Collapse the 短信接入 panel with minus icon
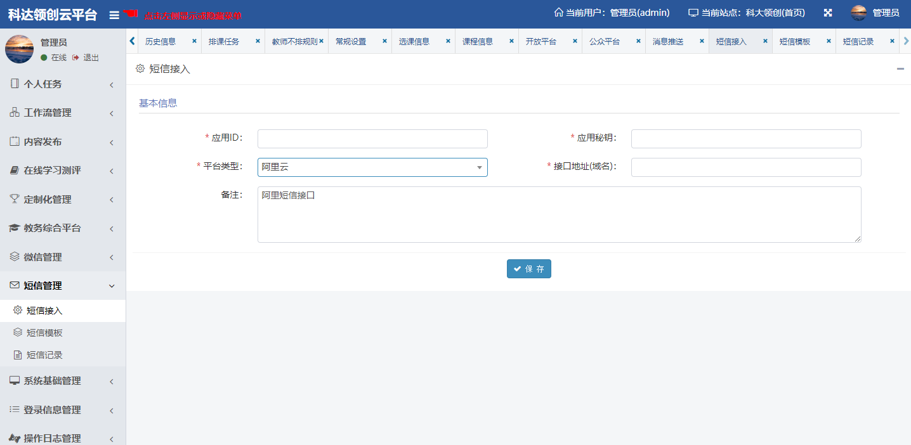 click(x=900, y=68)
